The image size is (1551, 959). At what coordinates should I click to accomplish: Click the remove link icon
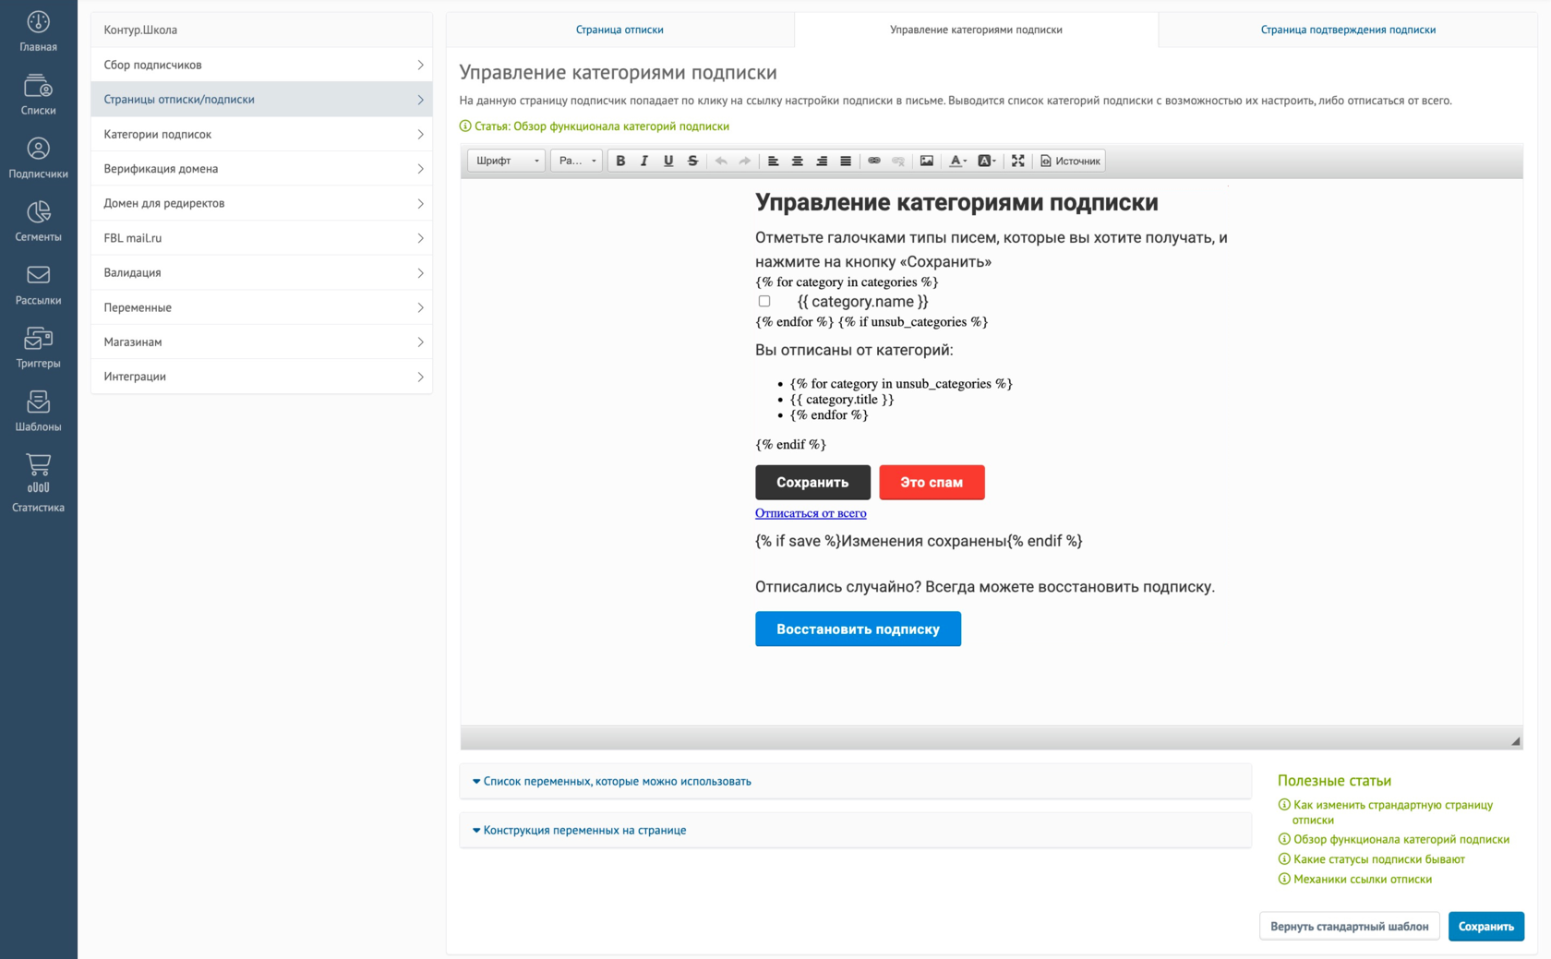point(898,161)
